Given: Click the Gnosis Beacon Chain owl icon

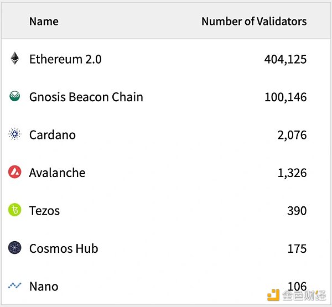Looking at the screenshot, I should pyautogui.click(x=15, y=97).
